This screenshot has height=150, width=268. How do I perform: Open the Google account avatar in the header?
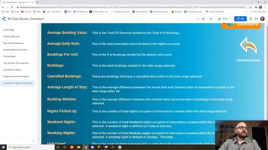tap(263, 19)
